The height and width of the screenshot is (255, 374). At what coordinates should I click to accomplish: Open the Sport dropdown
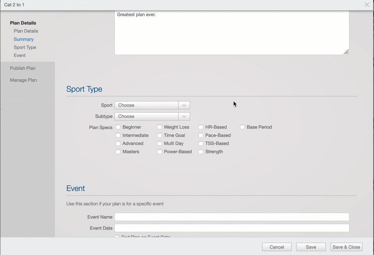coord(152,105)
